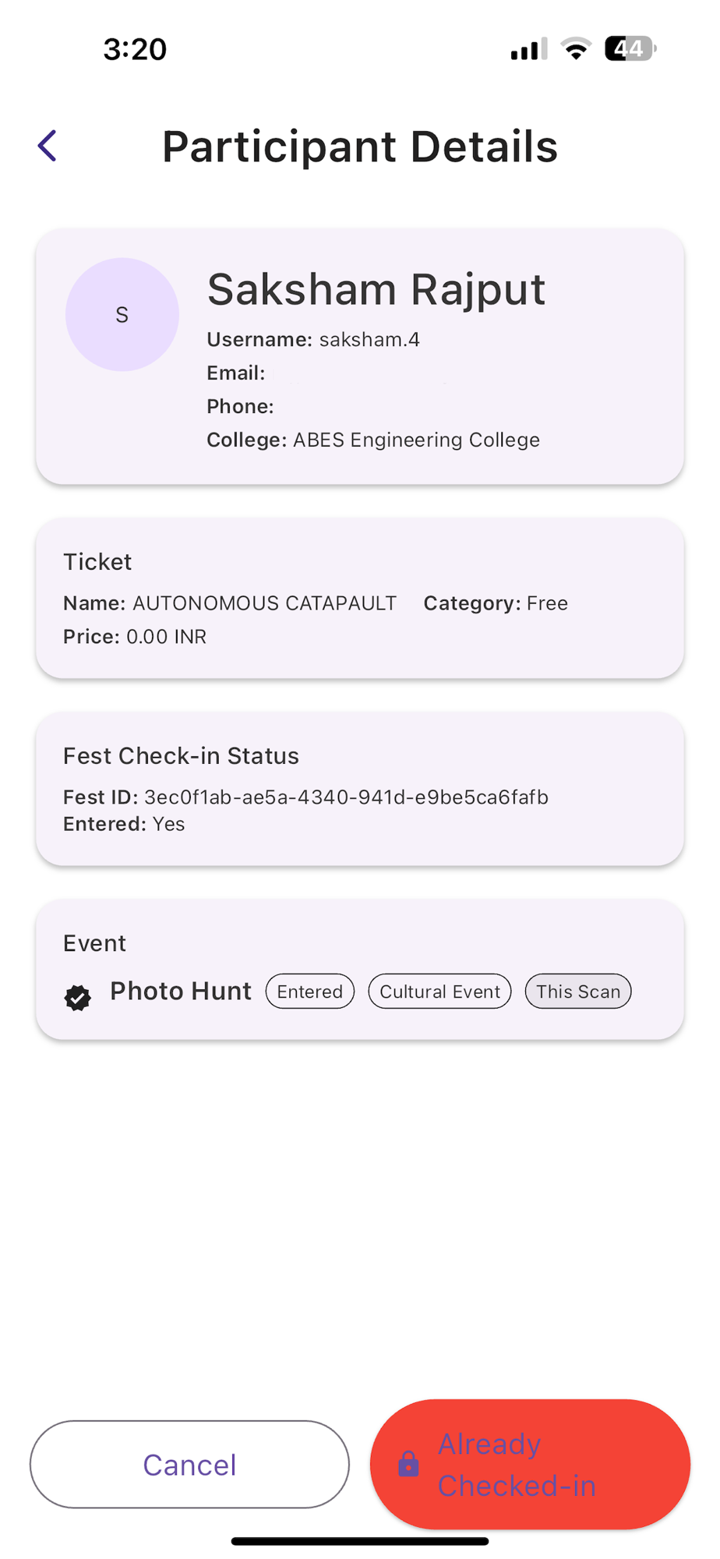
Task: Tap the AUTONOMOUS CATAPAULT ticket name
Action: tap(264, 603)
